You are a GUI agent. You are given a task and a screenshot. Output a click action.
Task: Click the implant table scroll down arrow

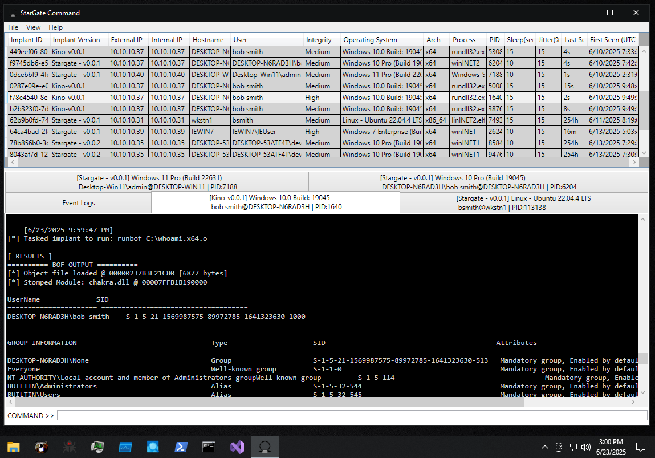(644, 153)
